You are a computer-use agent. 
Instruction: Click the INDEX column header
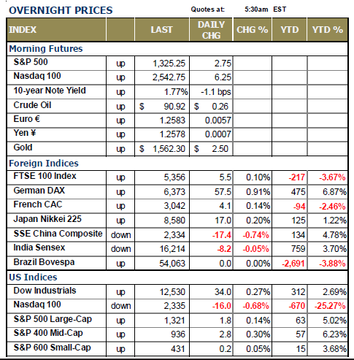click(x=23, y=30)
